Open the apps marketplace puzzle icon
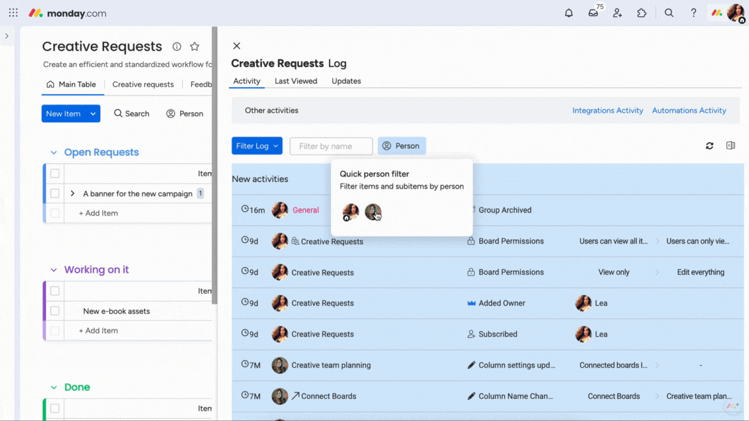Image resolution: width=749 pixels, height=421 pixels. click(x=642, y=12)
